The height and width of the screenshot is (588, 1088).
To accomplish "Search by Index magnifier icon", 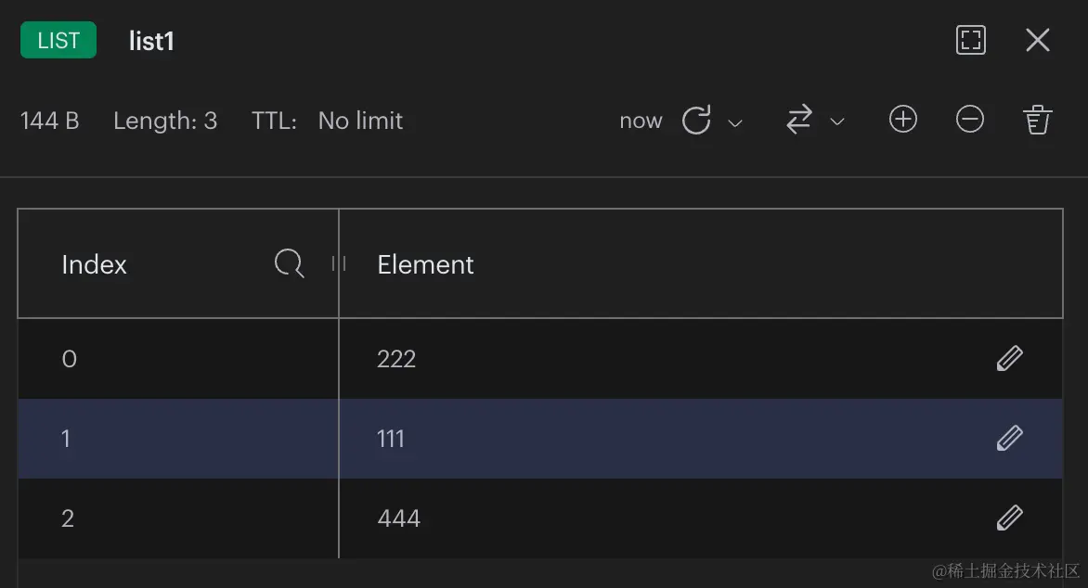I will 289,263.
